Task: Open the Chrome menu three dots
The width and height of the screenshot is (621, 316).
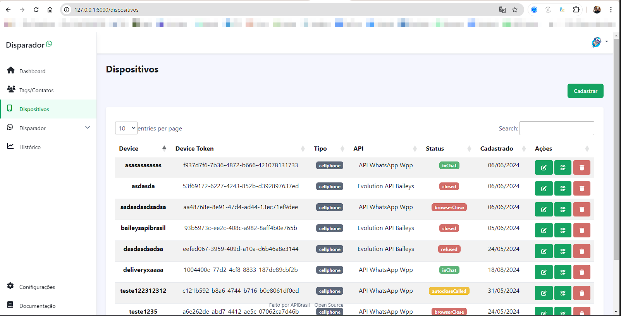Action: coord(611,10)
